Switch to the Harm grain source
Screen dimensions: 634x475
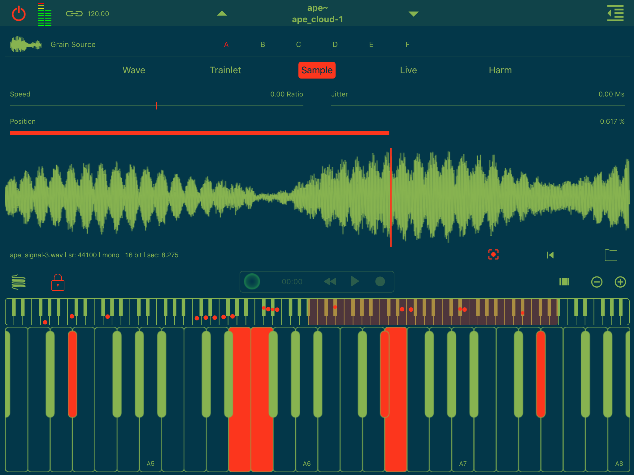tap(500, 70)
